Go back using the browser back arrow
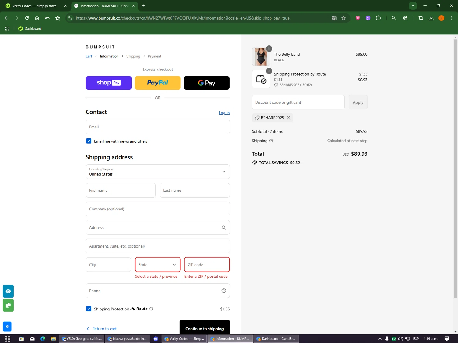Viewport: 458px width, 343px height. [6, 18]
